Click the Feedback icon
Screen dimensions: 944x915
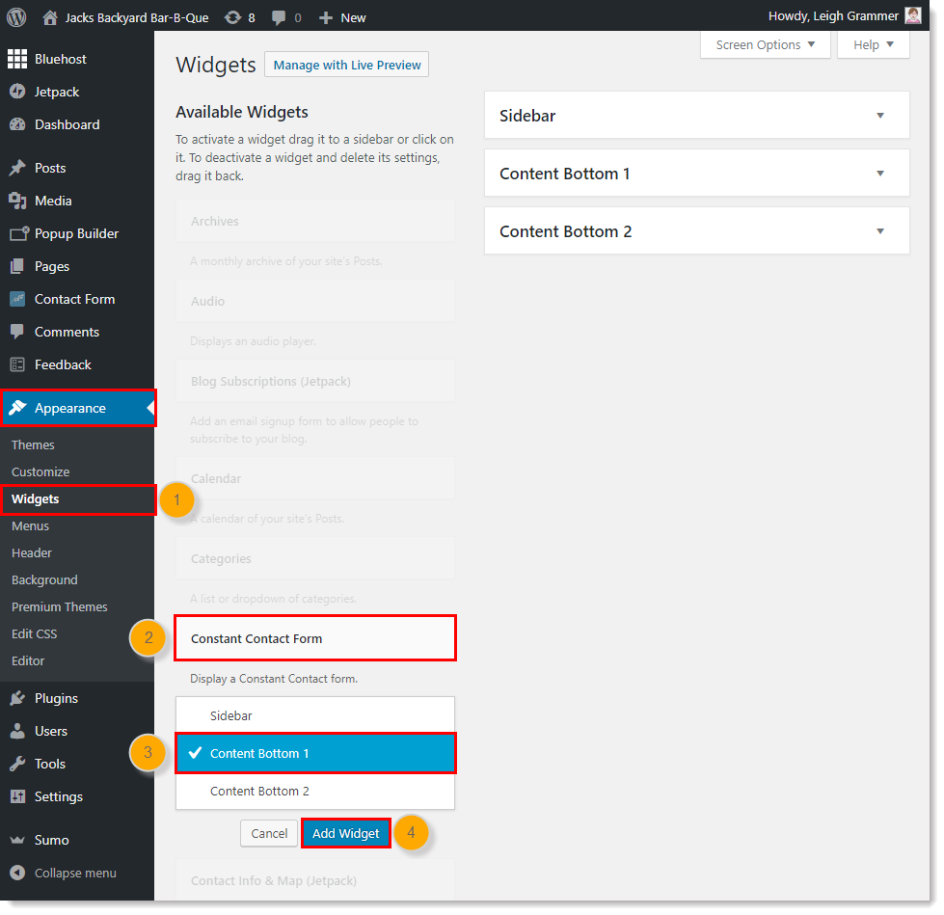tap(17, 364)
